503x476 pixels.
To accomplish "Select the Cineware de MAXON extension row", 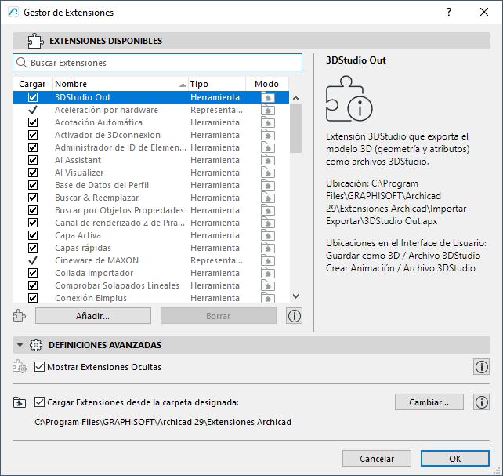I will 150,260.
